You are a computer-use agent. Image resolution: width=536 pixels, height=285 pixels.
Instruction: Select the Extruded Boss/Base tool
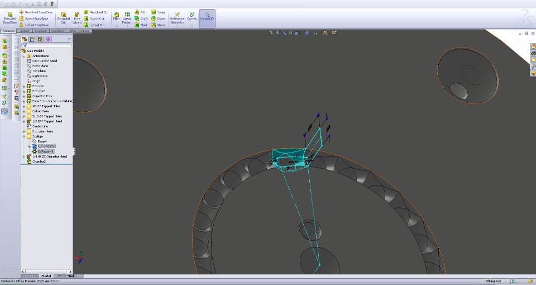click(x=9, y=18)
